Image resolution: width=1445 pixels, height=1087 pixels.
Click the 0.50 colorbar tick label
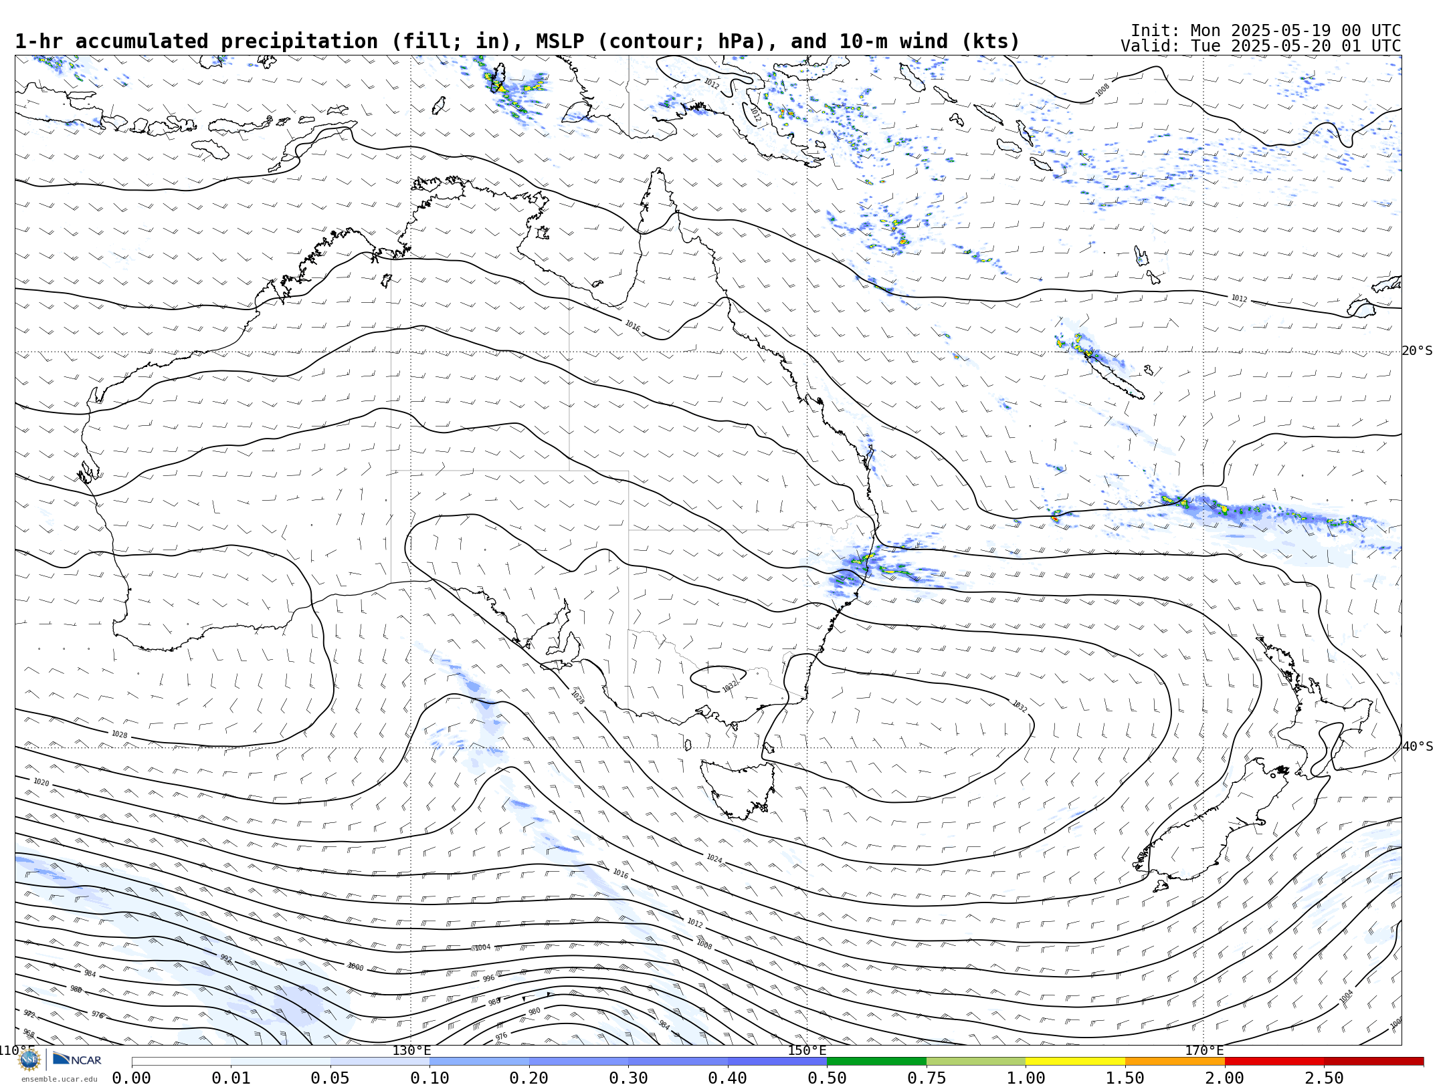827,1078
